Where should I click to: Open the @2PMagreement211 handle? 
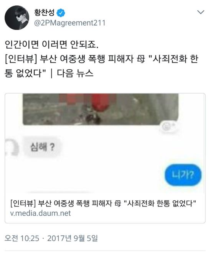pyautogui.click(x=70, y=23)
